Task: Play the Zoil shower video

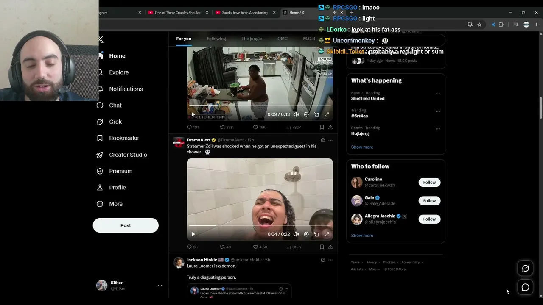Action: [x=193, y=234]
